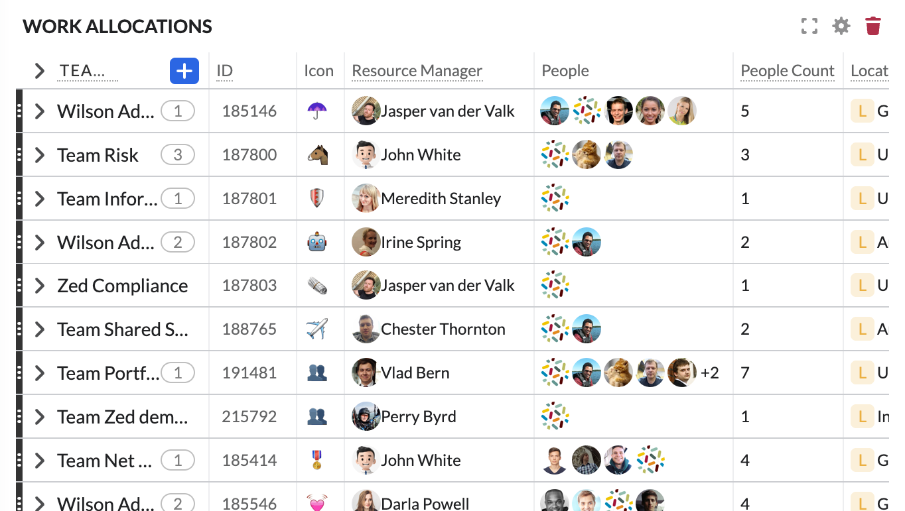Click the count badge 3 beside Team Risk
The width and height of the screenshot is (905, 511).
[177, 155]
